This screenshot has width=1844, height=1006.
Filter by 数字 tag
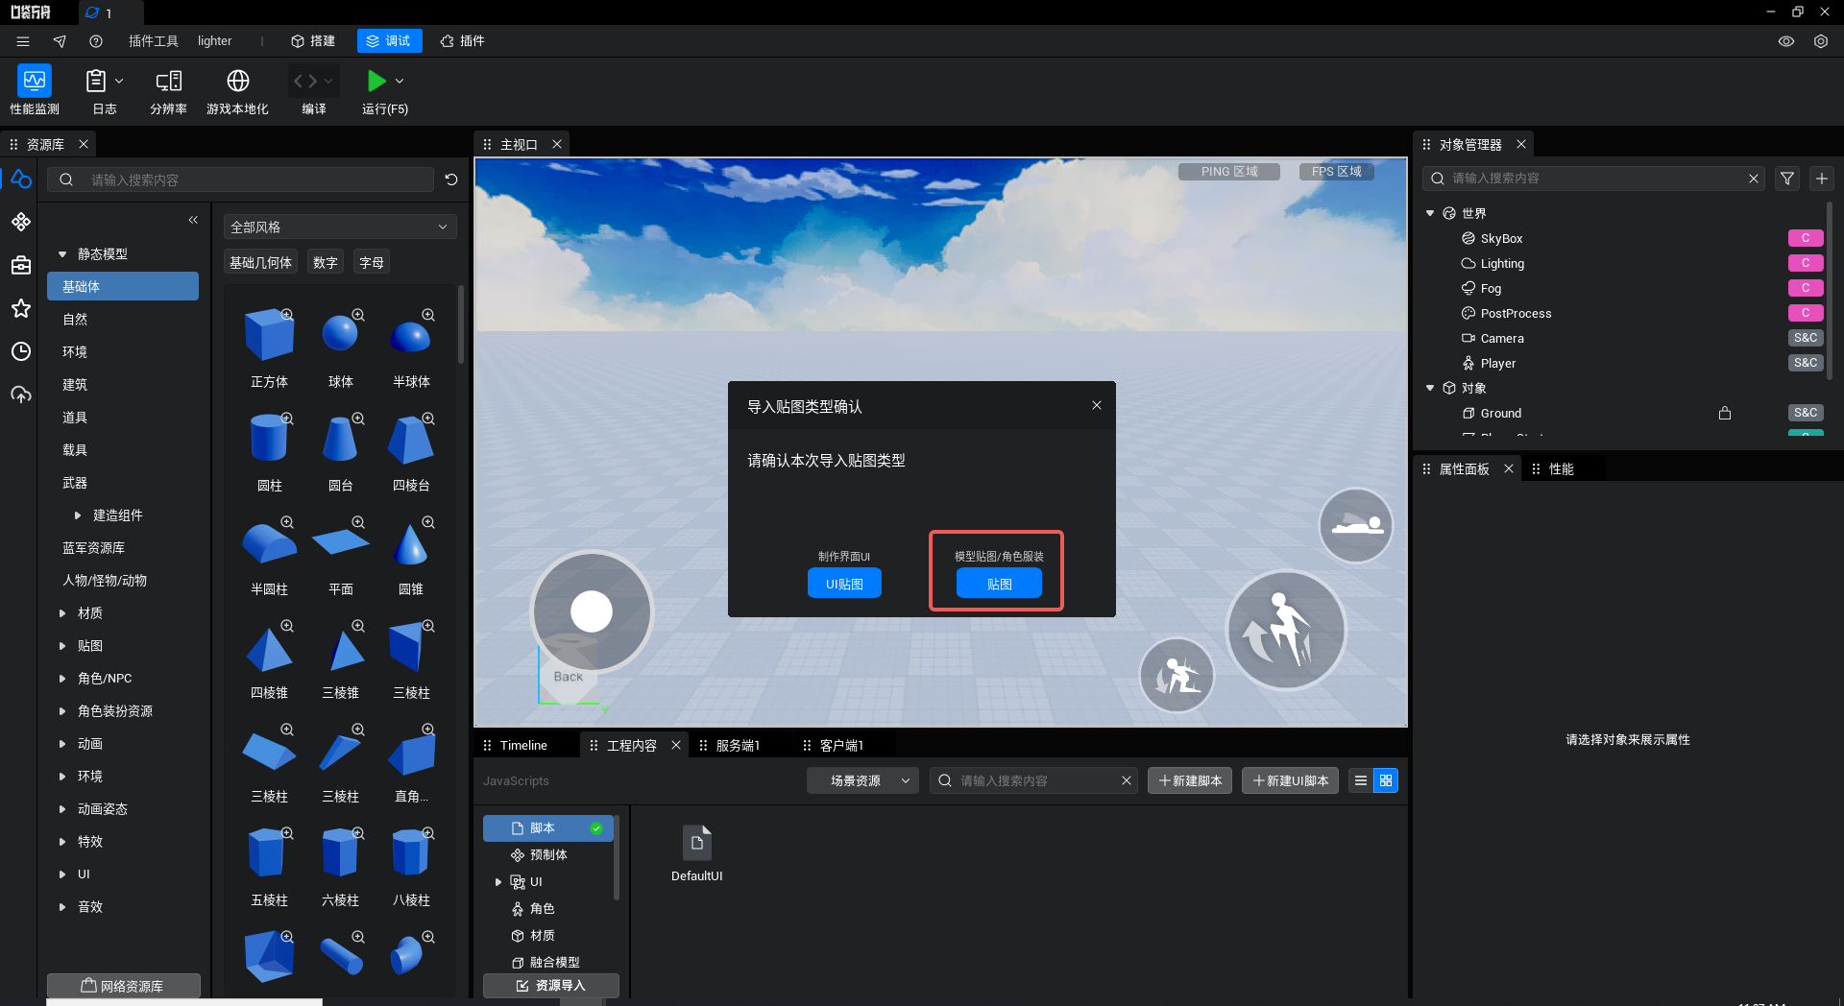(326, 262)
